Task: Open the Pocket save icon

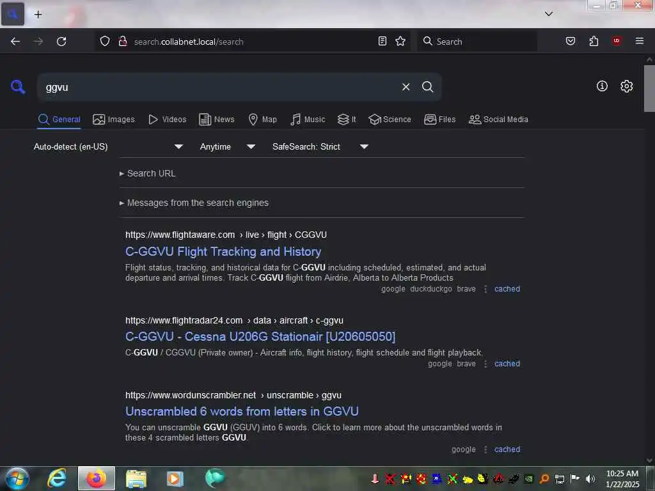Action: pyautogui.click(x=570, y=41)
